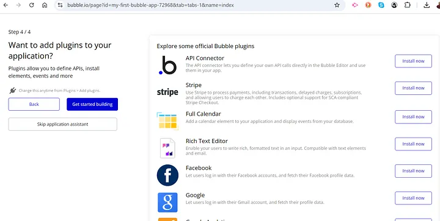
Task: Install the Google plugin
Action: (413, 198)
